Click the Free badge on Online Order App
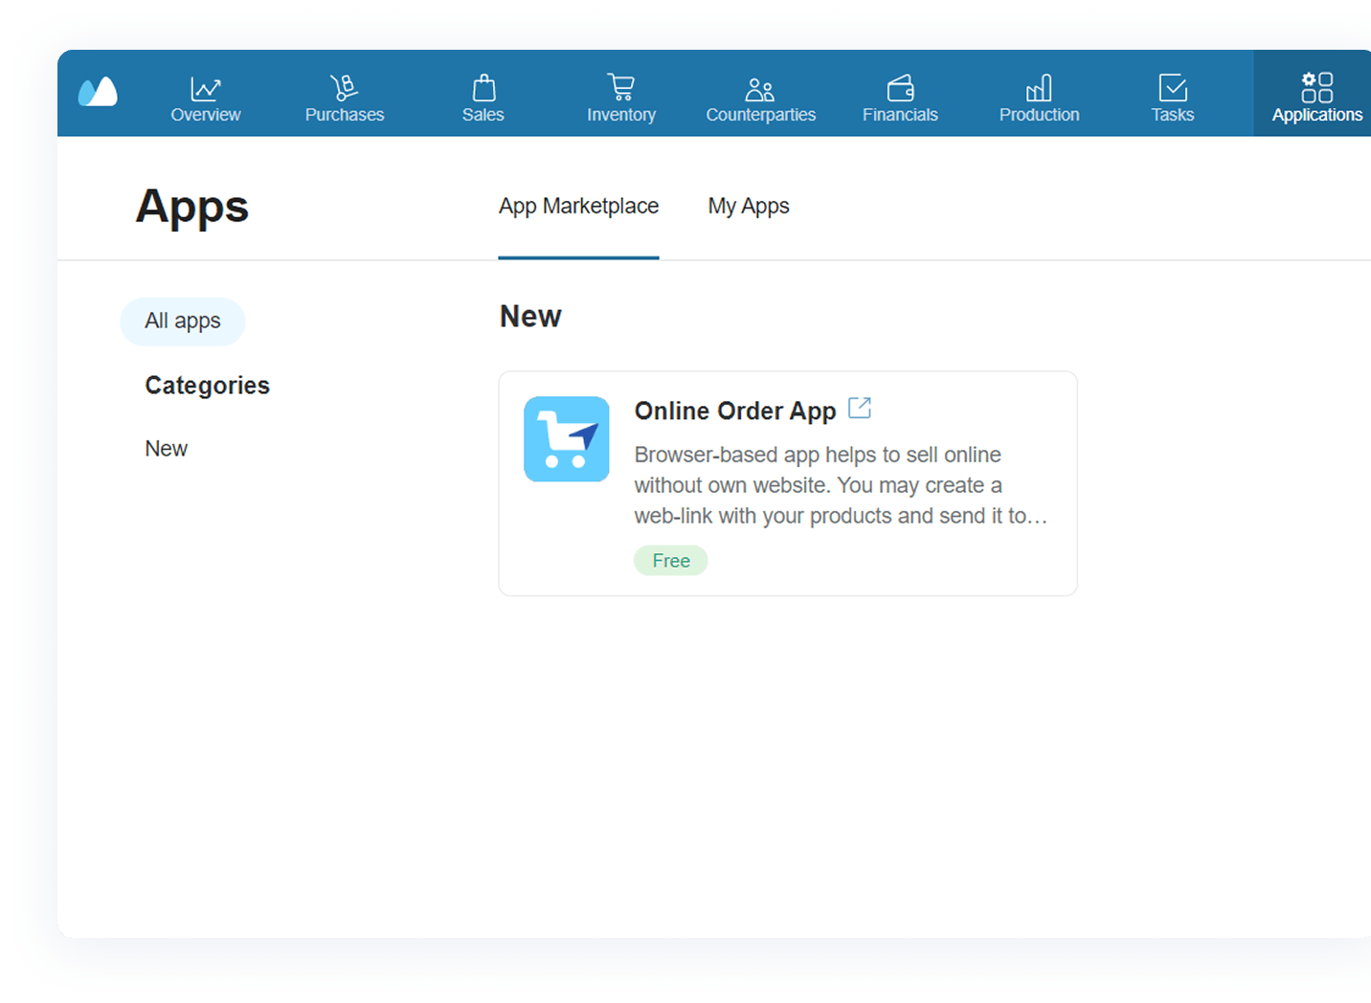Image resolution: width=1371 pixels, height=1003 pixels. pos(670,560)
